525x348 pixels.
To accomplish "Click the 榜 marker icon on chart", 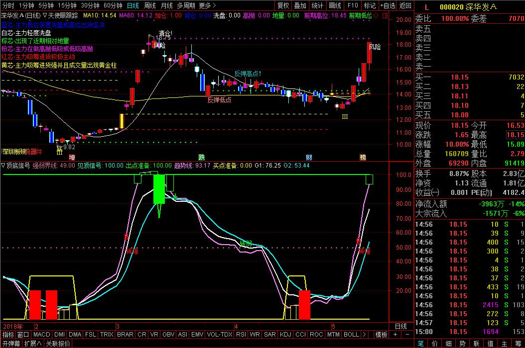I will tap(363, 157).
